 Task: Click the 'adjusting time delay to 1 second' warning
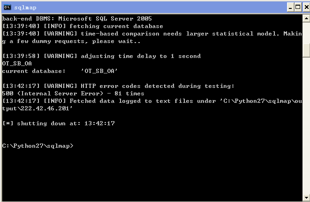click(101, 56)
